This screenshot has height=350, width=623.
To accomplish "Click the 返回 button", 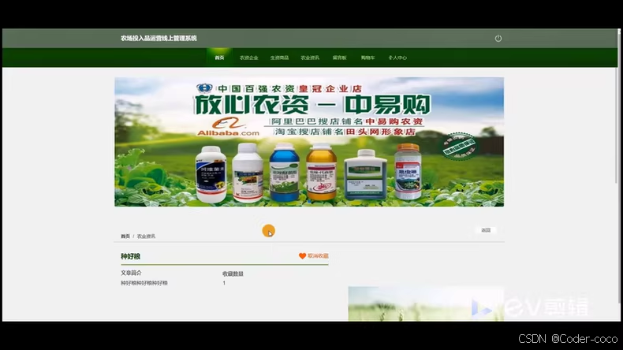I will [486, 230].
